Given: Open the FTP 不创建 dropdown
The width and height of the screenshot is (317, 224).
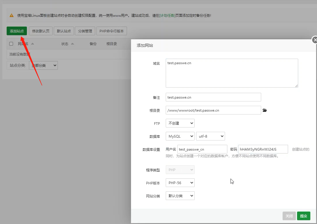Looking at the screenshot, I should click(x=180, y=123).
